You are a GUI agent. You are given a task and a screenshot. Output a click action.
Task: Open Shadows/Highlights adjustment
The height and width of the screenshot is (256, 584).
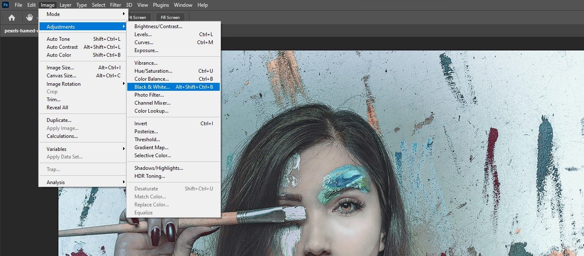(x=174, y=168)
